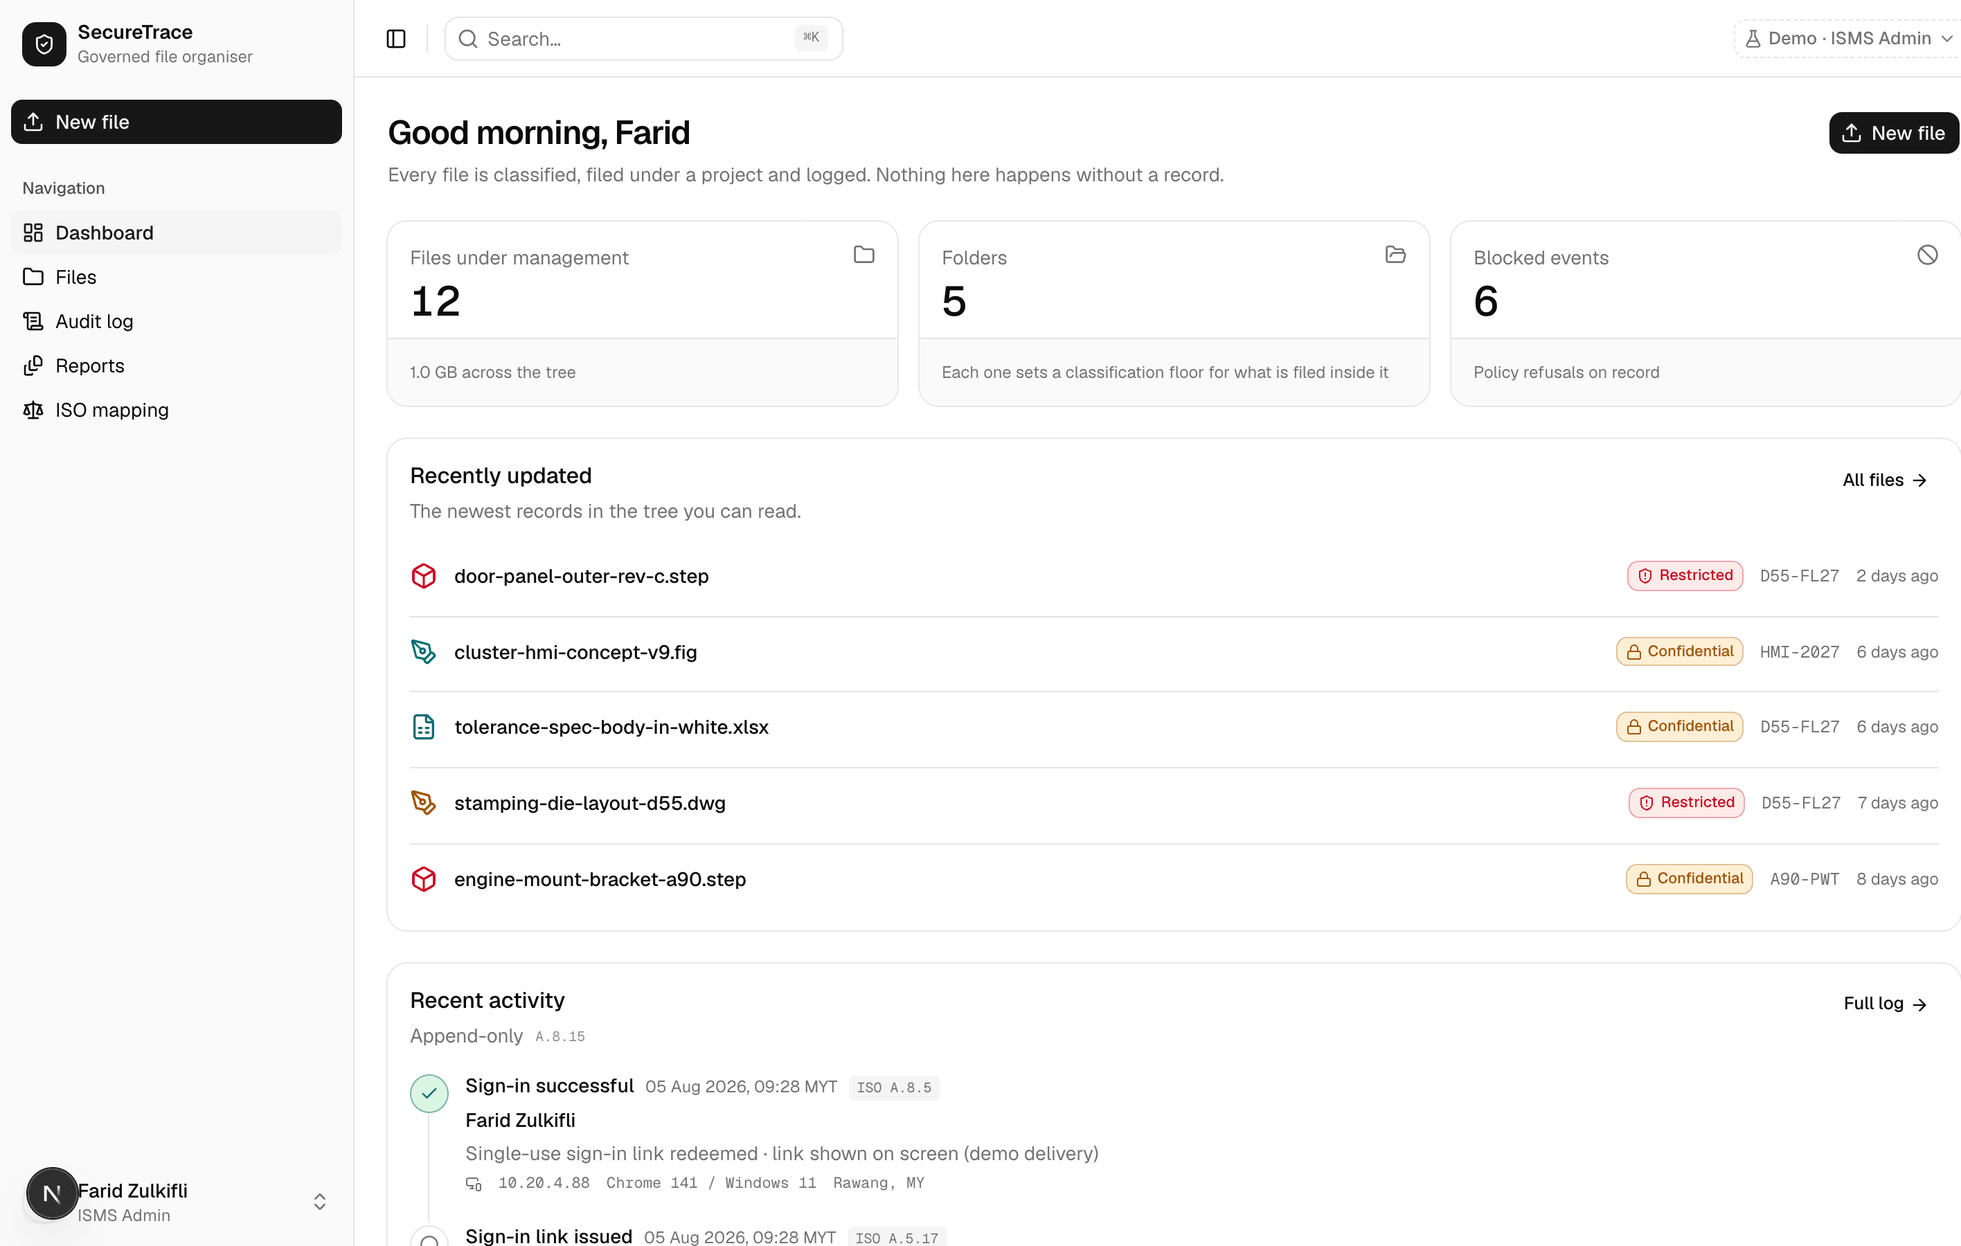The image size is (1961, 1246).
Task: Expand the Farid Zulkifli user menu chevron
Action: coord(320,1202)
